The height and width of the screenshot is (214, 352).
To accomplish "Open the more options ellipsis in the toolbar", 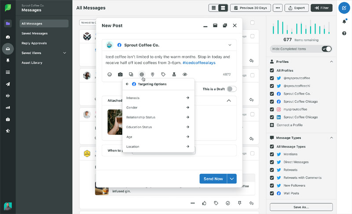I will (x=278, y=8).
